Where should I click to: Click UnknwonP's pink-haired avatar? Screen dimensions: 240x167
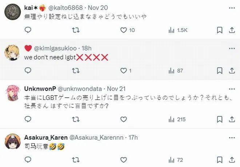click(x=12, y=94)
